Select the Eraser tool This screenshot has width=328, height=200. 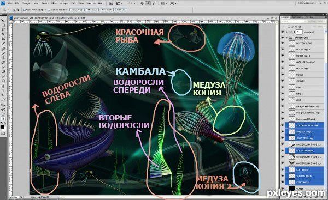pyautogui.click(x=3, y=67)
